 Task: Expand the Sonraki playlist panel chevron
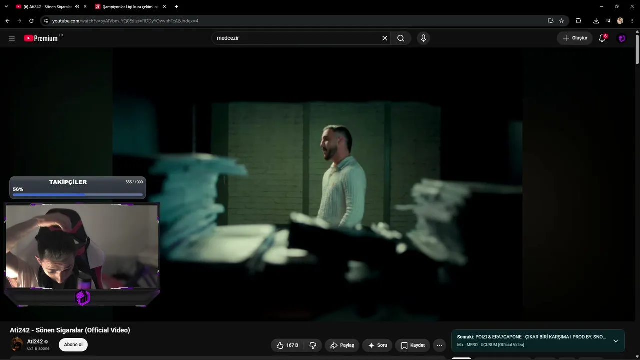[x=616, y=341]
